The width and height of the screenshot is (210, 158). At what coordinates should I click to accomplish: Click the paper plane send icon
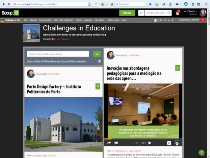click(x=164, y=4)
